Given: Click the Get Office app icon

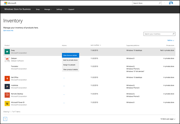Looking at the screenshot, I should pyautogui.click(x=7, y=78).
